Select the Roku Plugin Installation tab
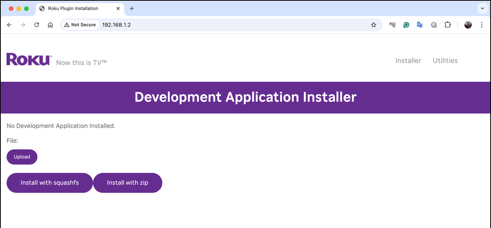491x228 pixels. 74,8
